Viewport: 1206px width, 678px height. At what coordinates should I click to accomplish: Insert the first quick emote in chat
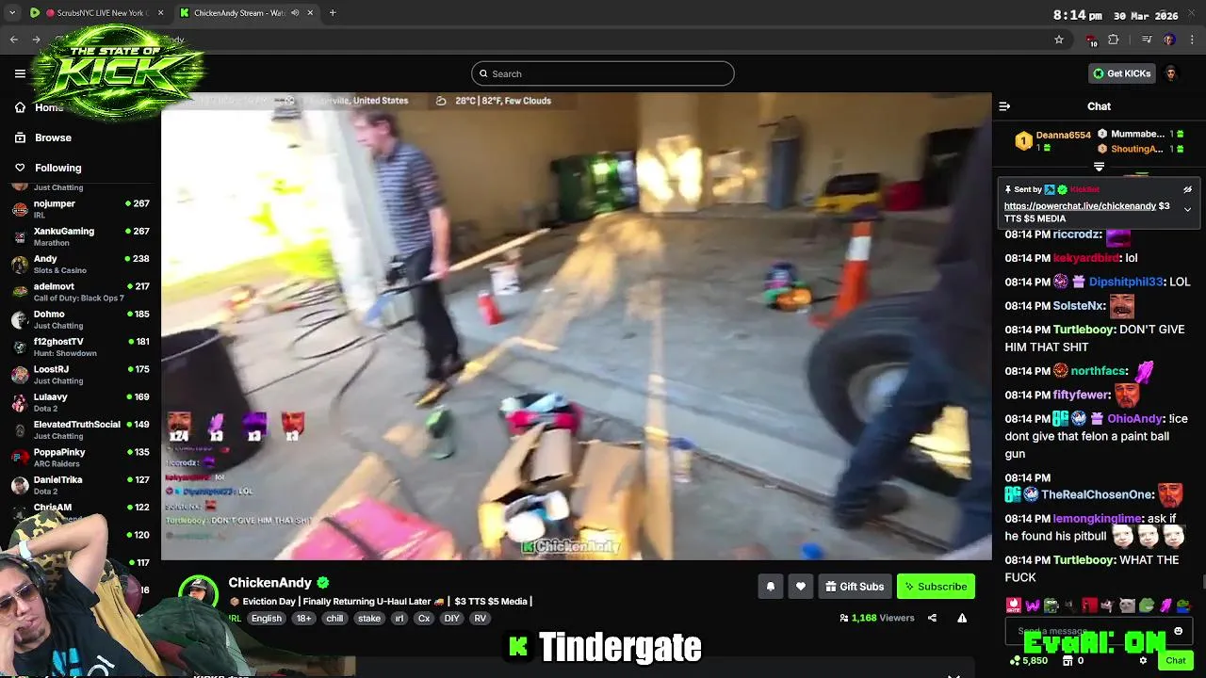coord(1013,605)
